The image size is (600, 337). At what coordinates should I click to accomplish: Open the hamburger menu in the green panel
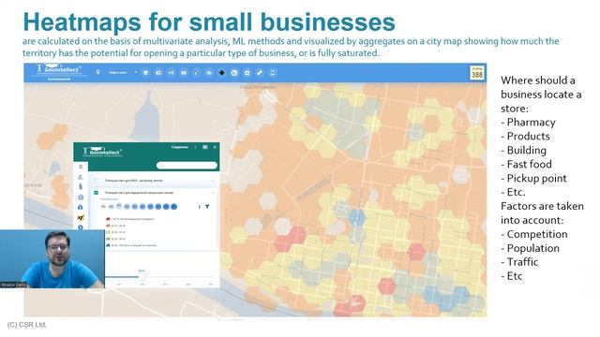coord(81,167)
